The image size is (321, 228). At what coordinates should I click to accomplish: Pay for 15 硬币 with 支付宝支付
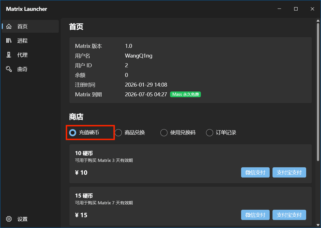pyautogui.click(x=289, y=215)
